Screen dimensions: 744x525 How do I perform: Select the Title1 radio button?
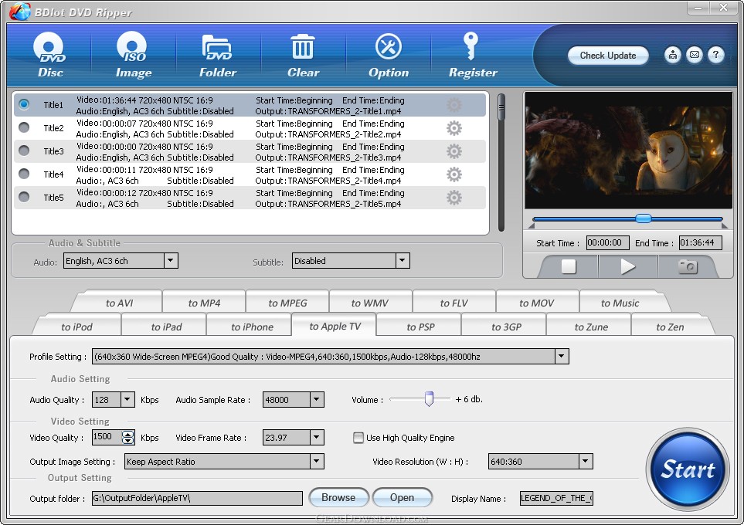(24, 104)
